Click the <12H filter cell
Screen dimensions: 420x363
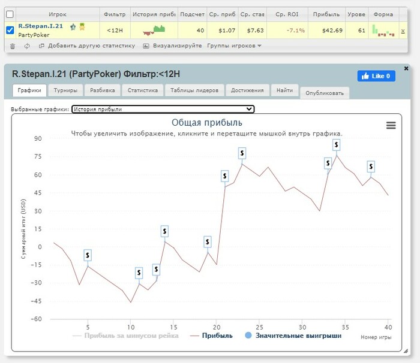(x=115, y=31)
